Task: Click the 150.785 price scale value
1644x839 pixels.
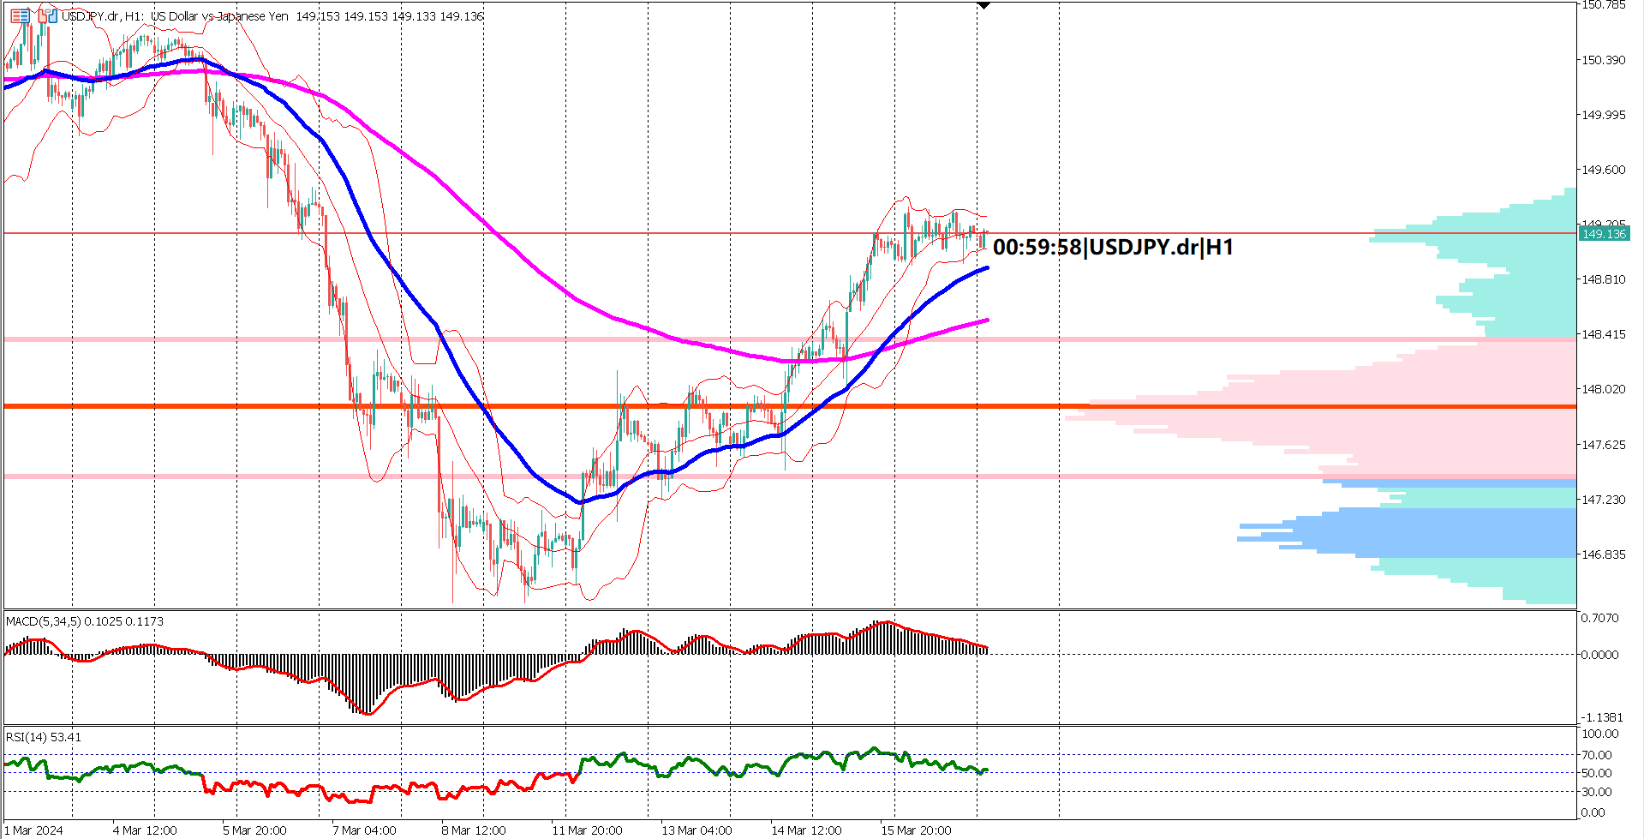Action: (x=1605, y=6)
